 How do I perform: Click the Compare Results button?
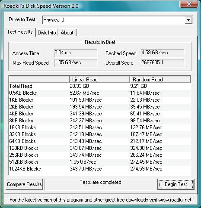pyautogui.click(x=24, y=184)
